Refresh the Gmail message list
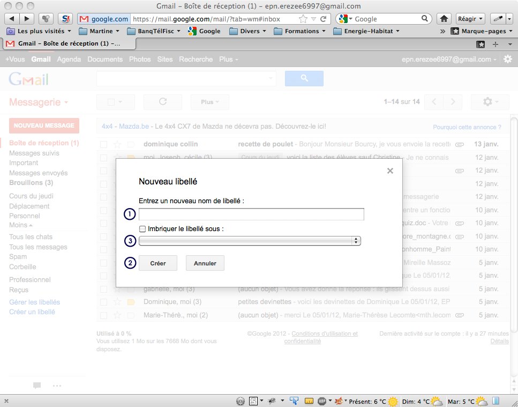 (162, 102)
